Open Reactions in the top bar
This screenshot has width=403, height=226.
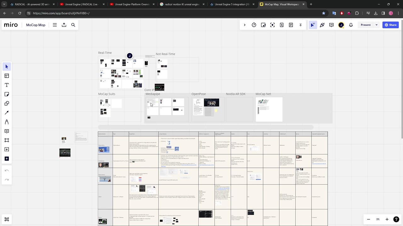point(322,25)
